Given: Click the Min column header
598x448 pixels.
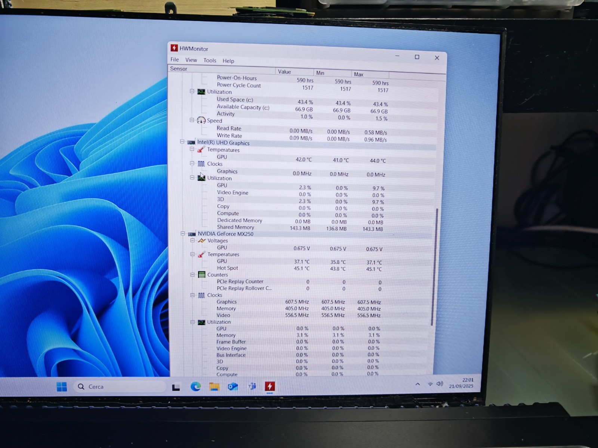Looking at the screenshot, I should [333, 73].
